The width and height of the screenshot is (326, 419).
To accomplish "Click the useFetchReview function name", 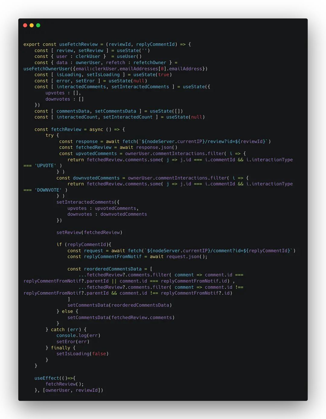I will pos(78,44).
